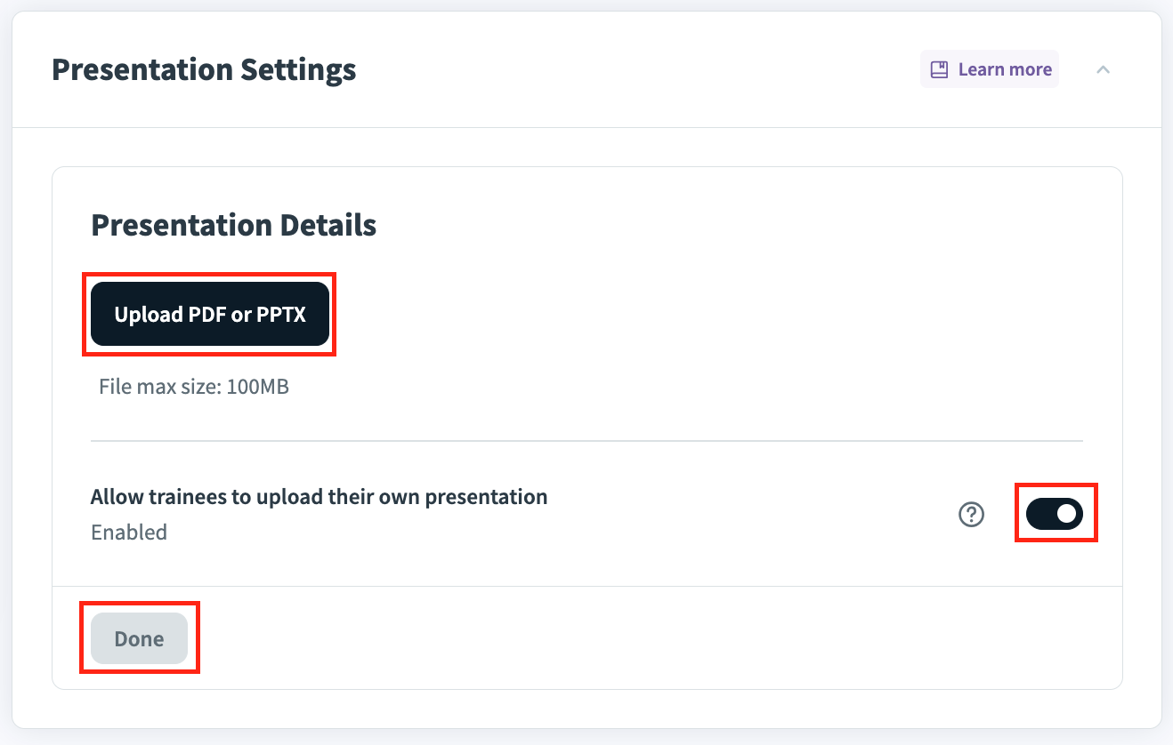Screen dimensions: 1173x745
Task: Click the Allow trainees to upload label
Action: click(319, 497)
